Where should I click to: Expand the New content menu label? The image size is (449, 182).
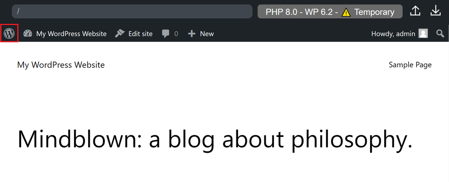tap(207, 34)
